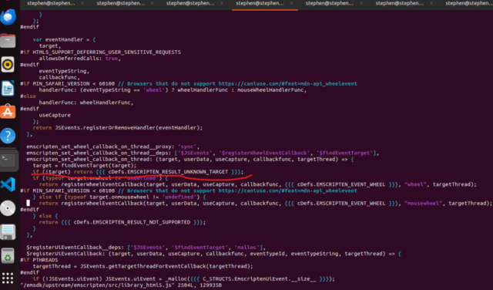
Task: Click 'eventTypeString,' line inside eventHandler
Action: [64, 71]
